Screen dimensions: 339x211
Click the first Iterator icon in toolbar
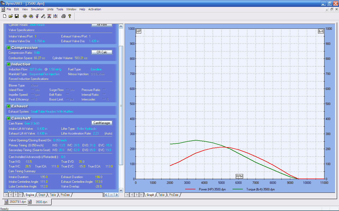(25, 16)
